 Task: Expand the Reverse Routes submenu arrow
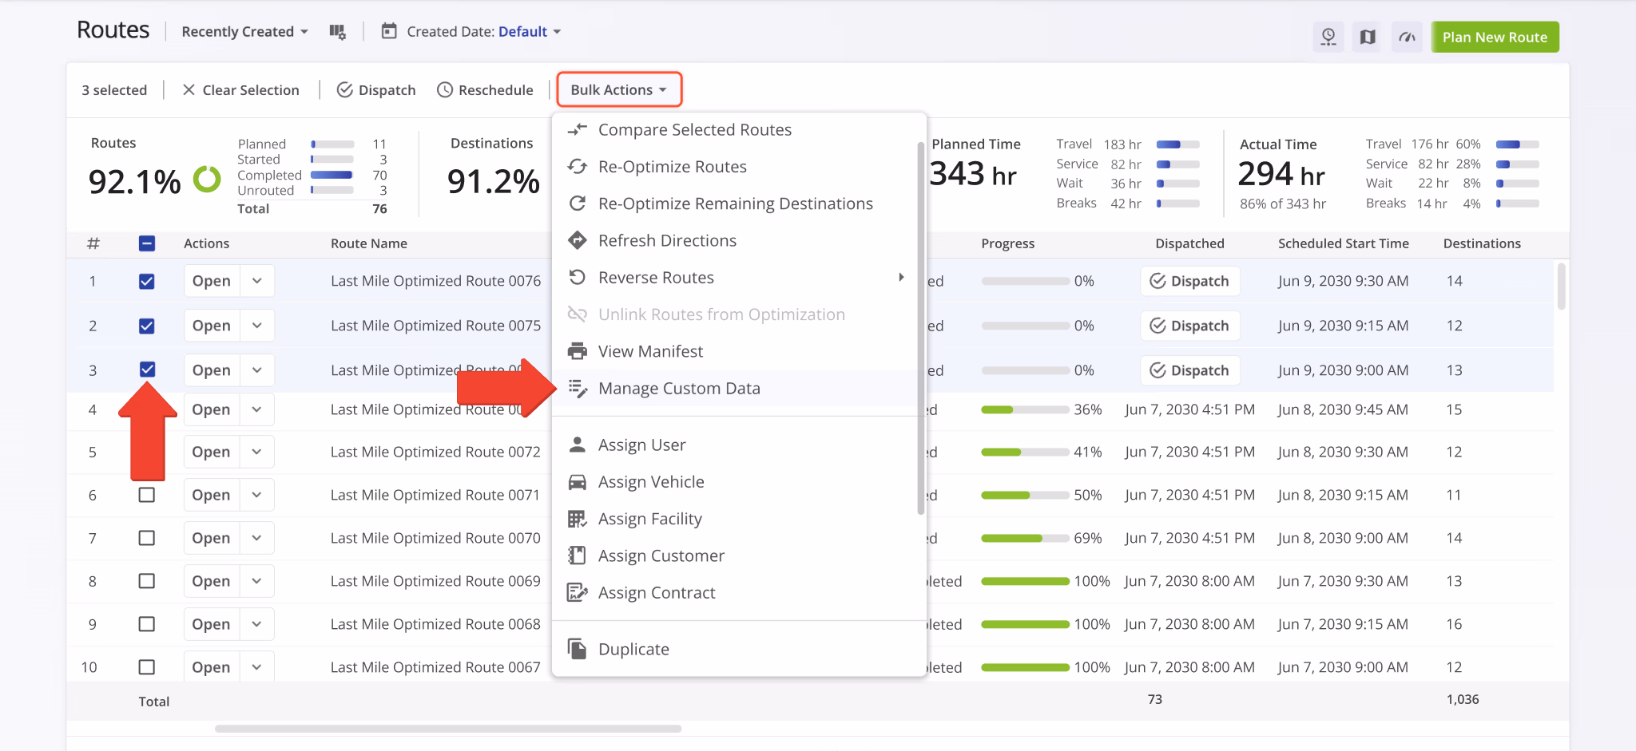(901, 277)
